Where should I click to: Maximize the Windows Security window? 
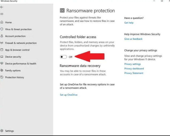click(162, 1)
